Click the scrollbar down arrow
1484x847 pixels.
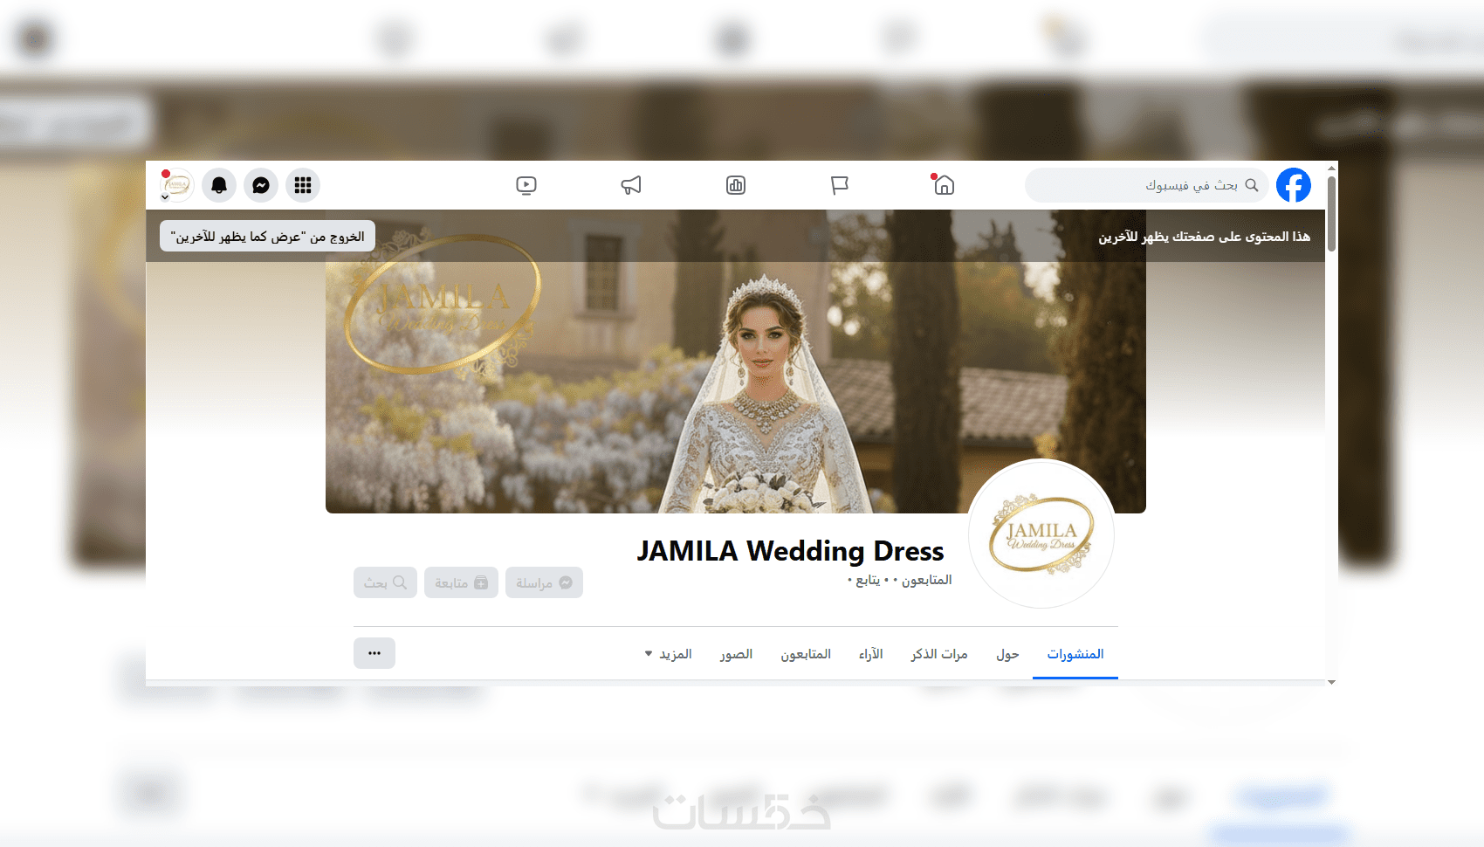click(x=1331, y=682)
